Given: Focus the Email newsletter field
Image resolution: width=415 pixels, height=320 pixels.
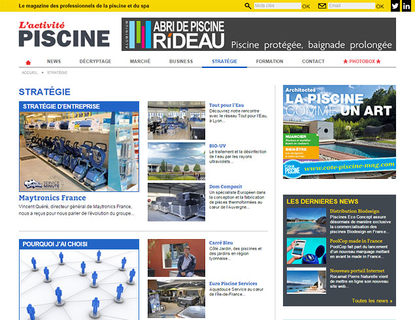Looking at the screenshot, I should 351,6.
